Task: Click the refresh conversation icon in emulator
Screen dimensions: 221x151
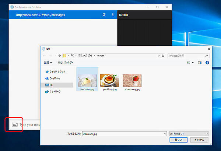Action: (104, 15)
